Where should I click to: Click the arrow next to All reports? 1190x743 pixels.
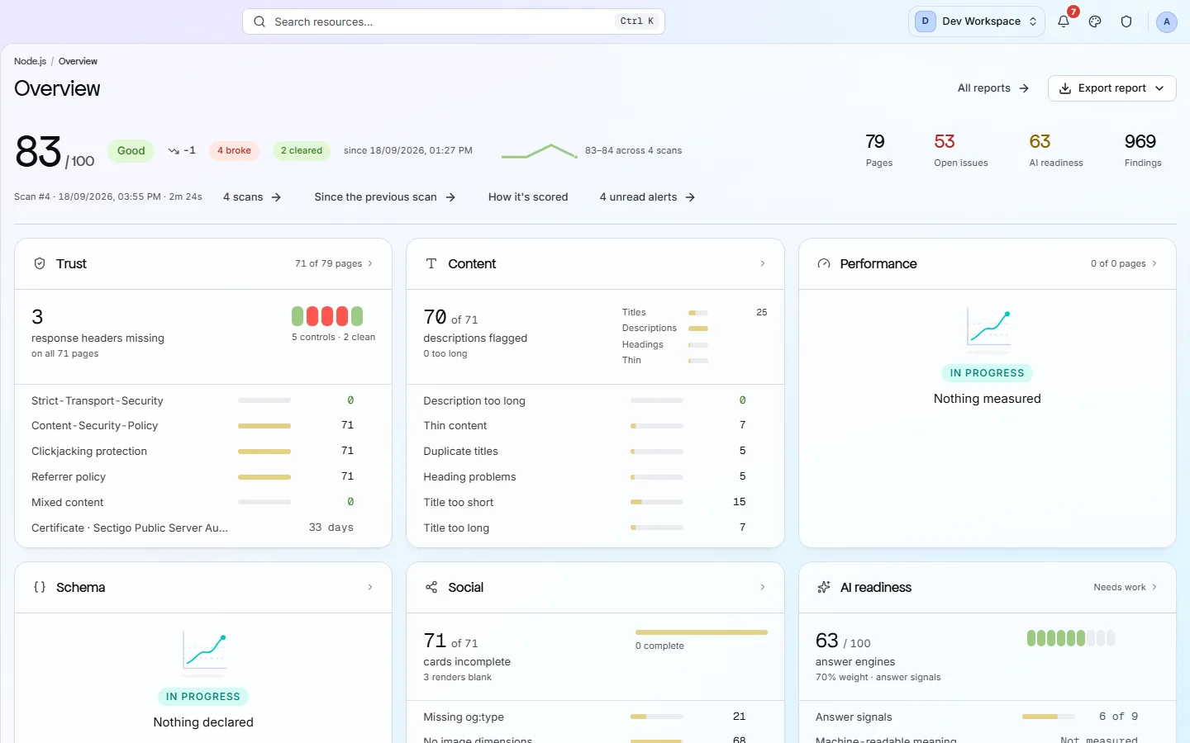pos(1024,88)
